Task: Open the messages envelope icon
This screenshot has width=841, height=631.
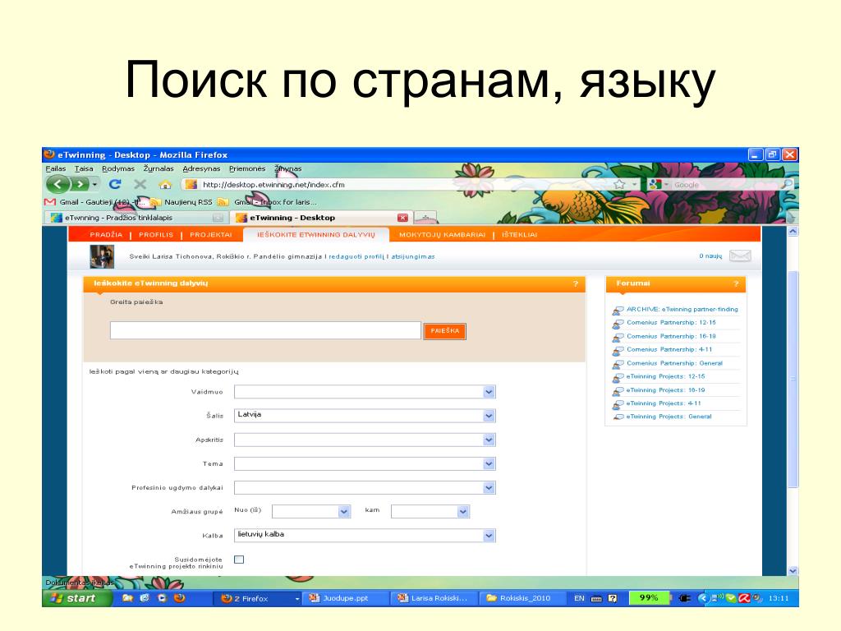Action: pos(740,256)
